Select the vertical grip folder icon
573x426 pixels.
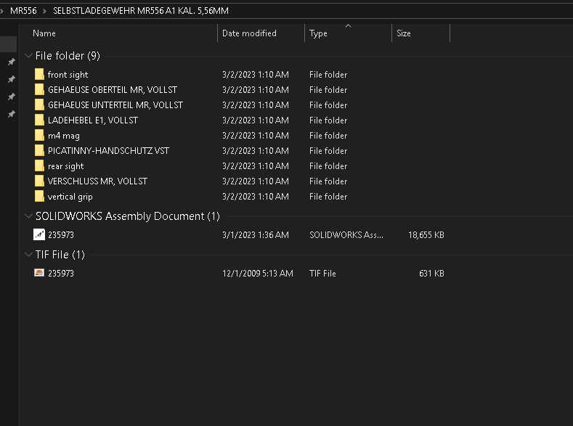39,197
